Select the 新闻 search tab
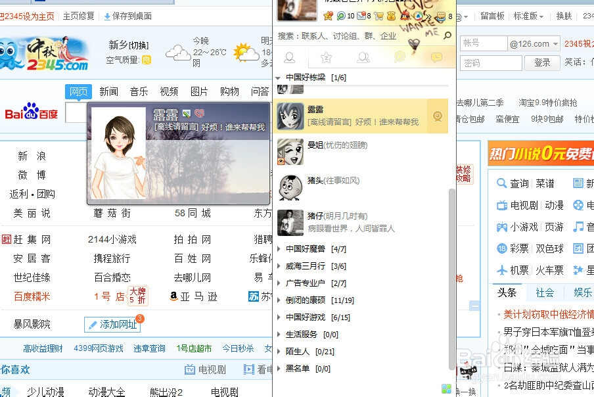 [108, 91]
